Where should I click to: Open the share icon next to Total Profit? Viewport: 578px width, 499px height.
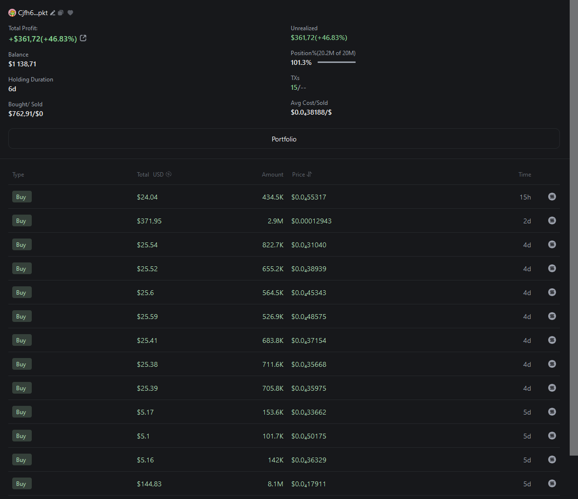click(x=84, y=38)
